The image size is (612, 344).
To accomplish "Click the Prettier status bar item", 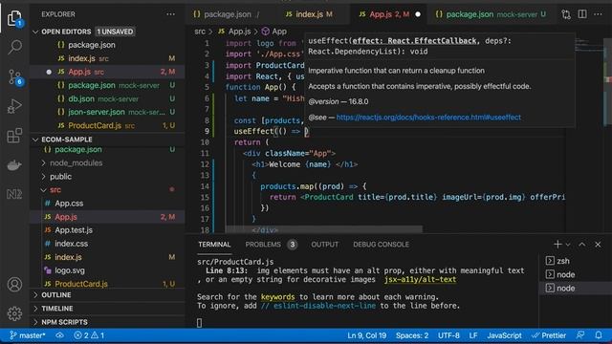I will [x=549, y=335].
